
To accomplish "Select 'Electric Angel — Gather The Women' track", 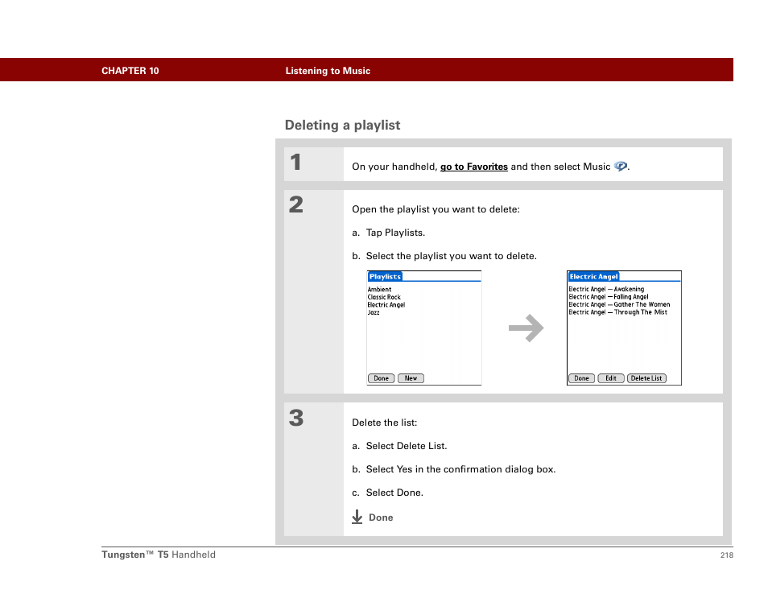I will 619,304.
